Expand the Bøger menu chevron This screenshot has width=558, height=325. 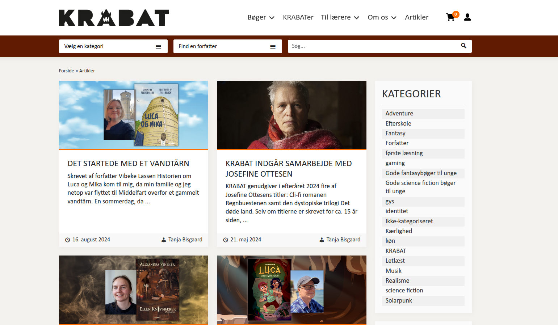[x=272, y=18]
